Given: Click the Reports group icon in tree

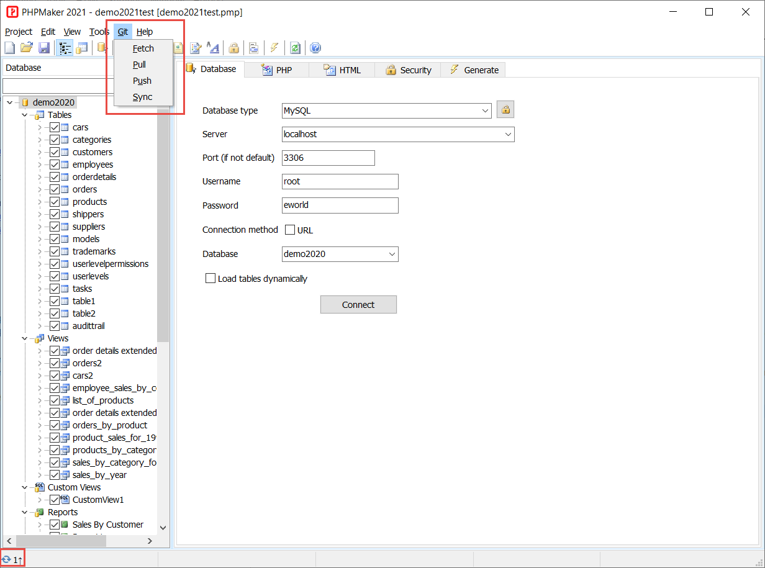Looking at the screenshot, I should coord(39,512).
